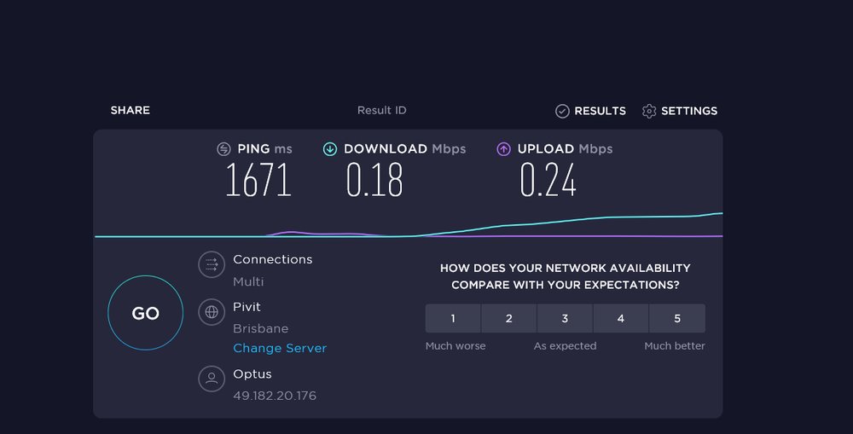Rate network availability as 5
The height and width of the screenshot is (434, 853).
click(x=677, y=318)
